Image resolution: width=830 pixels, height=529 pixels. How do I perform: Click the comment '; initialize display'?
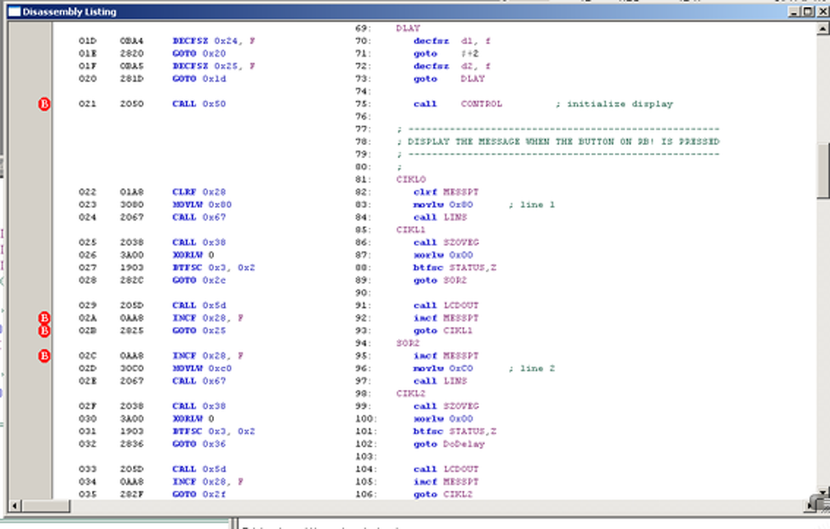point(614,104)
